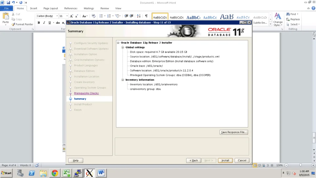This screenshot has width=316, height=178.
Task: Open the Change Styles menu
Action: [278, 19]
